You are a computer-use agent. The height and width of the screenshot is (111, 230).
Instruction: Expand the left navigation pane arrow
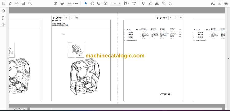point(8,58)
